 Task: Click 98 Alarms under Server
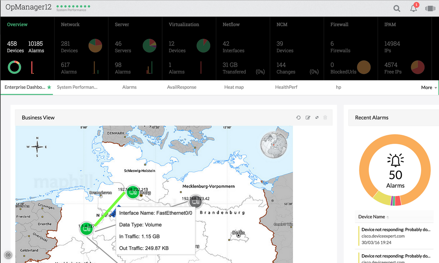tap(123, 68)
